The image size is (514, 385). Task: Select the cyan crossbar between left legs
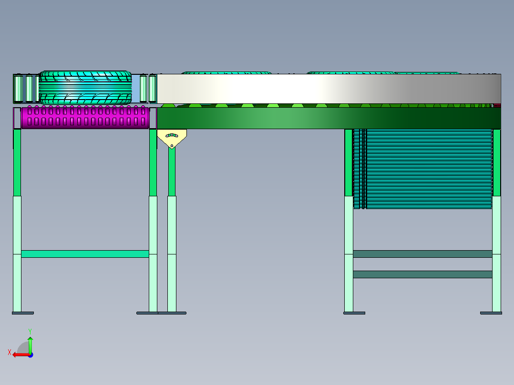coord(85,254)
